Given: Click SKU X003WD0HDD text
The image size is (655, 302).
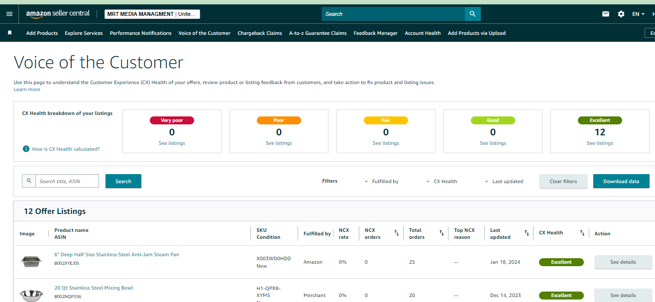Looking at the screenshot, I should [x=274, y=259].
